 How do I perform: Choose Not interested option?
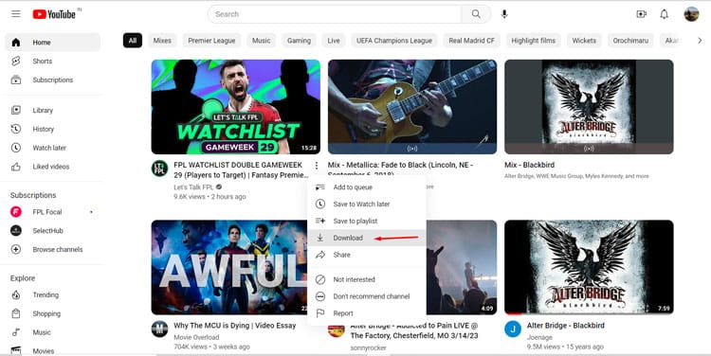point(366,279)
